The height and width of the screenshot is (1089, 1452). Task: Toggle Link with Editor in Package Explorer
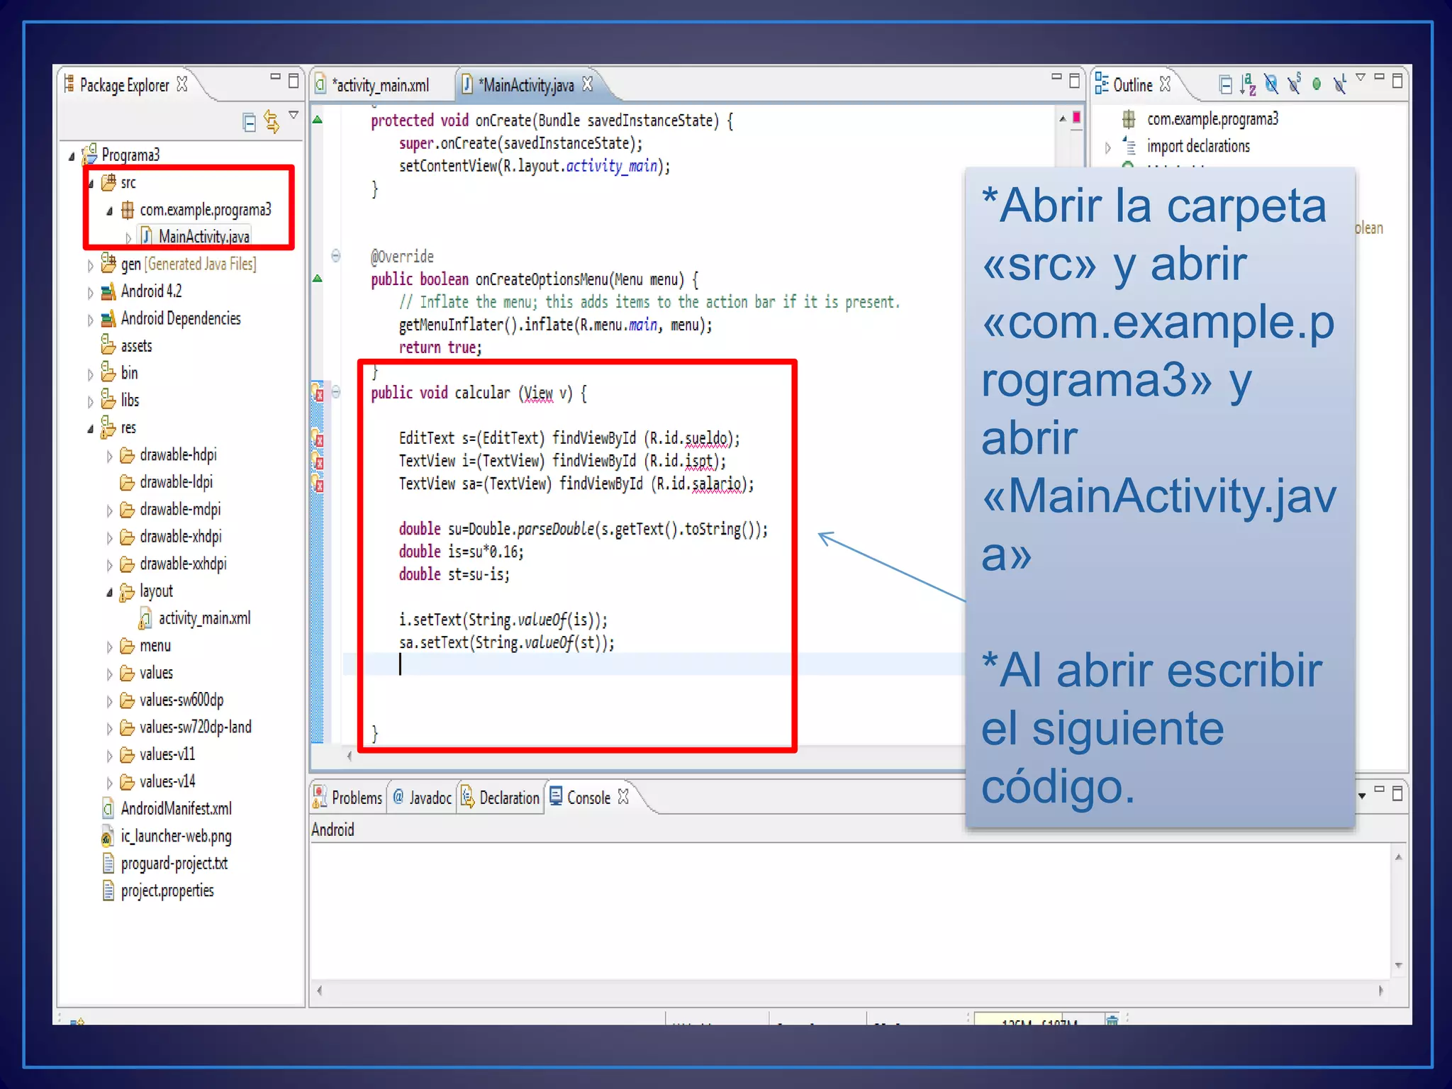click(271, 121)
